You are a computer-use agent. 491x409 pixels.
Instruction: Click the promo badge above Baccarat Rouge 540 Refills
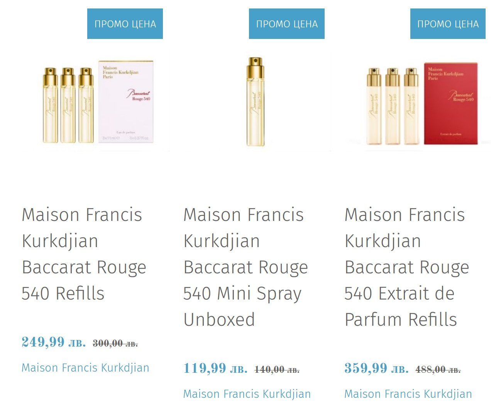click(x=125, y=24)
